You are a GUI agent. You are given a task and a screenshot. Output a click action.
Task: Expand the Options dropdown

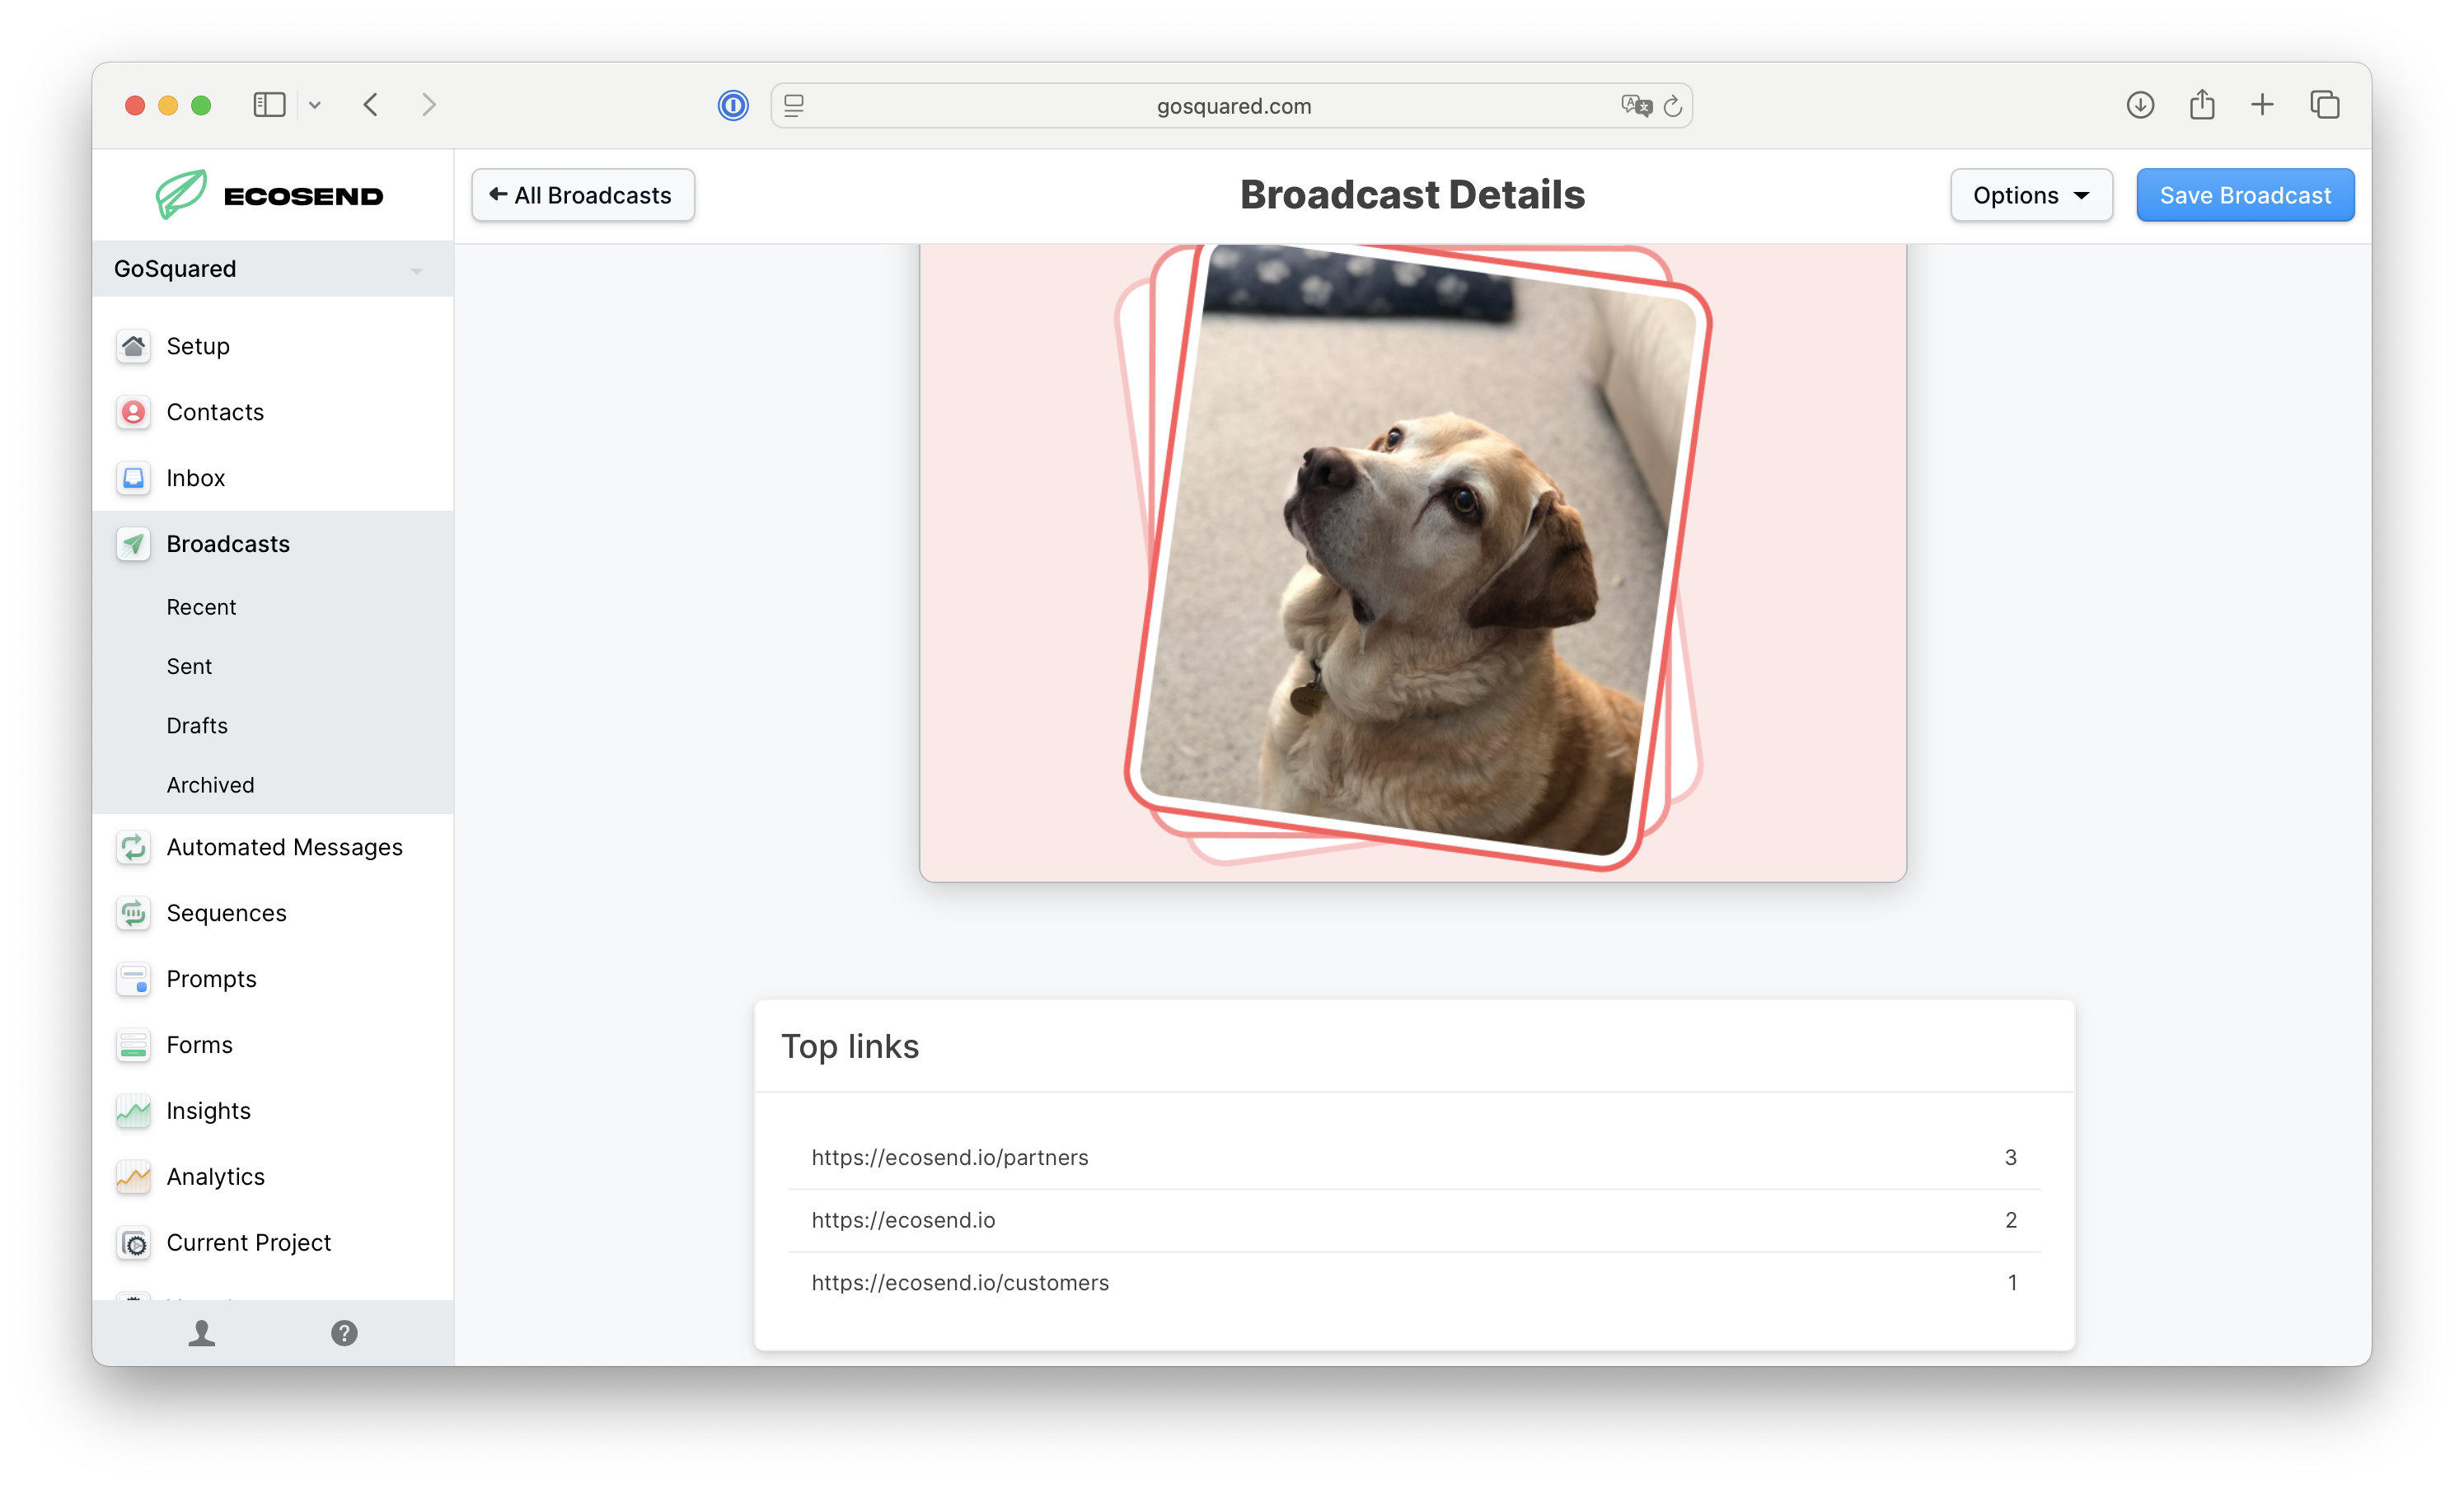(2030, 195)
